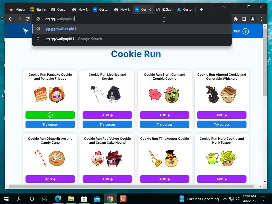This screenshot has width=272, height=204.
Task: Click the horizontal scrollbar thumb
Action: coord(131,186)
